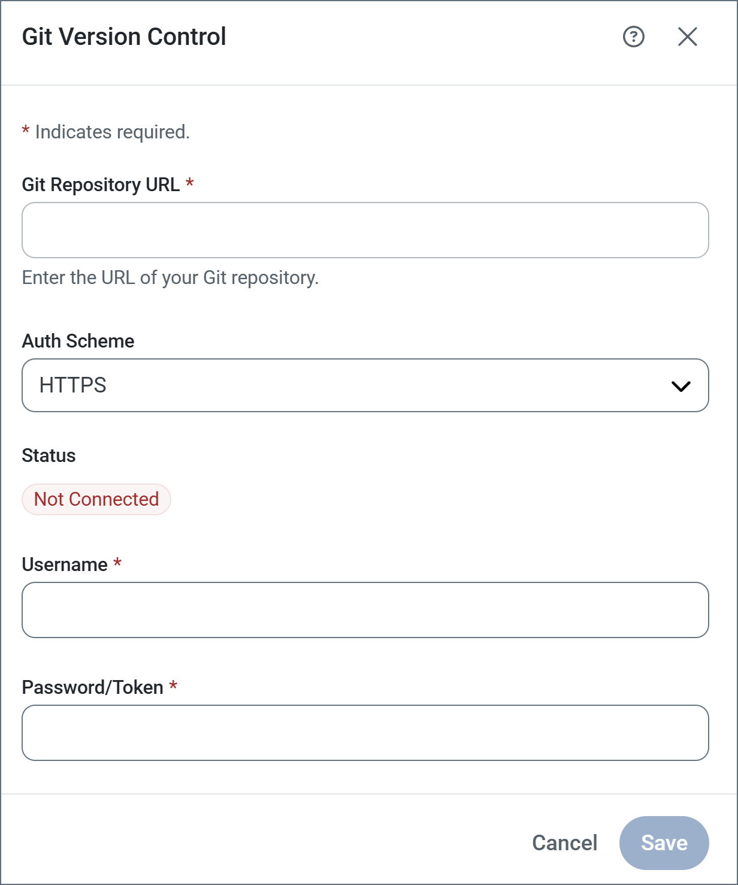Image resolution: width=738 pixels, height=885 pixels.
Task: Click the Password/Token label
Action: tap(92, 687)
